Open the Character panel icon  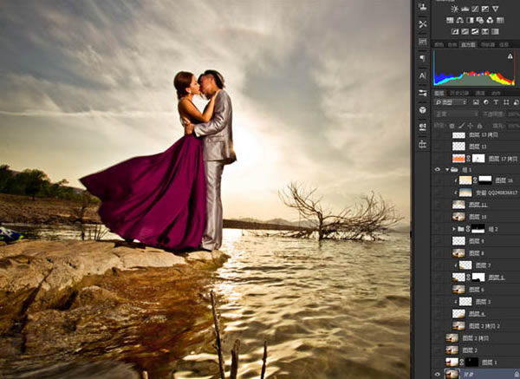click(423, 75)
